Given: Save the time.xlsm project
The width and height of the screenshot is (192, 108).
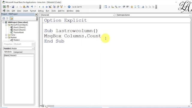Looking at the screenshot, I should (x=13, y=7).
